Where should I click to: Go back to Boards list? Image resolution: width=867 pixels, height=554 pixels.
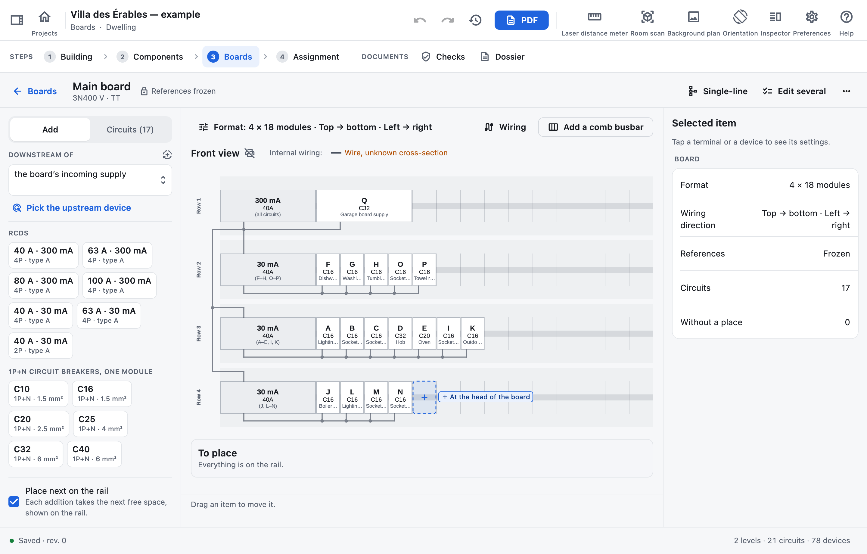35,91
